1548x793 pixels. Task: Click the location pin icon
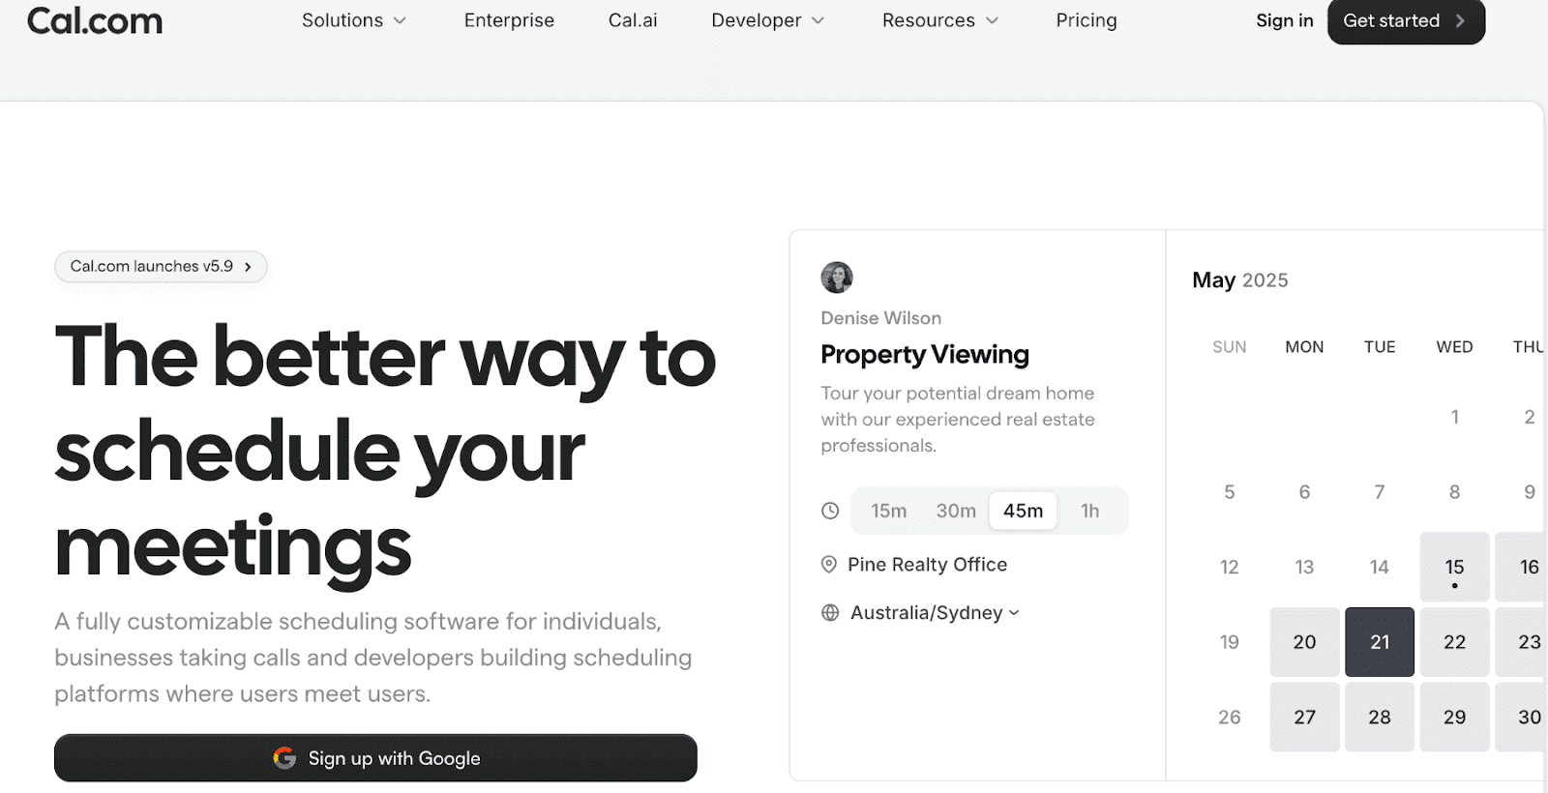[829, 565]
